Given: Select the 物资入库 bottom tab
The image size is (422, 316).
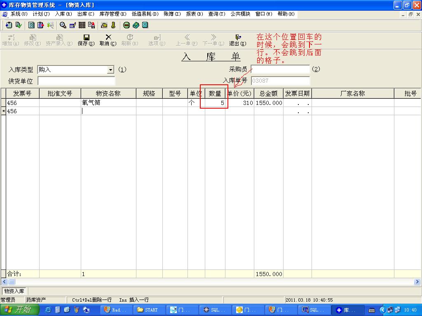Looking at the screenshot, I should pos(14,291).
